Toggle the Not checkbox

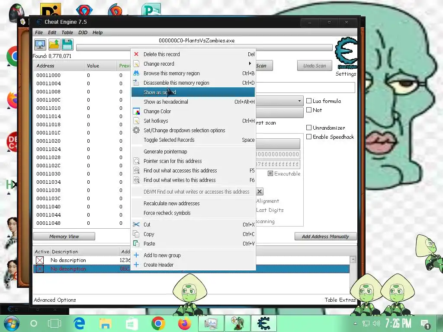pos(309,110)
